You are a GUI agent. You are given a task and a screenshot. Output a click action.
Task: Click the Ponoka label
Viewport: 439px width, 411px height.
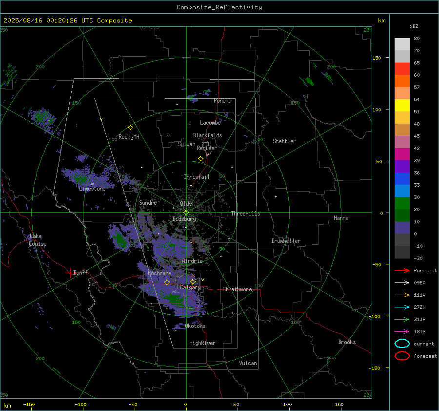[x=222, y=101]
